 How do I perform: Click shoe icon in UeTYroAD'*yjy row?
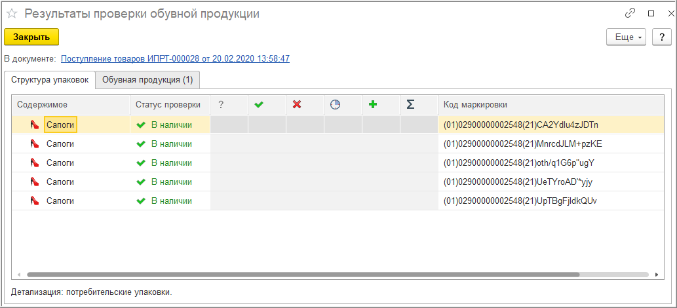click(35, 182)
